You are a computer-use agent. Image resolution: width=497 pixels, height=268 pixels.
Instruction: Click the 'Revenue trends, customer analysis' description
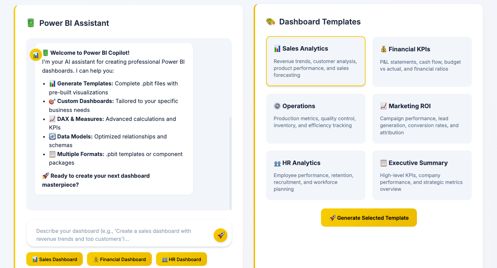(315, 68)
